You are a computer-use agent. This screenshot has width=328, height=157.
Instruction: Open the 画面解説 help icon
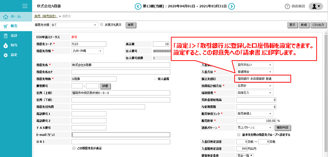click(287, 7)
